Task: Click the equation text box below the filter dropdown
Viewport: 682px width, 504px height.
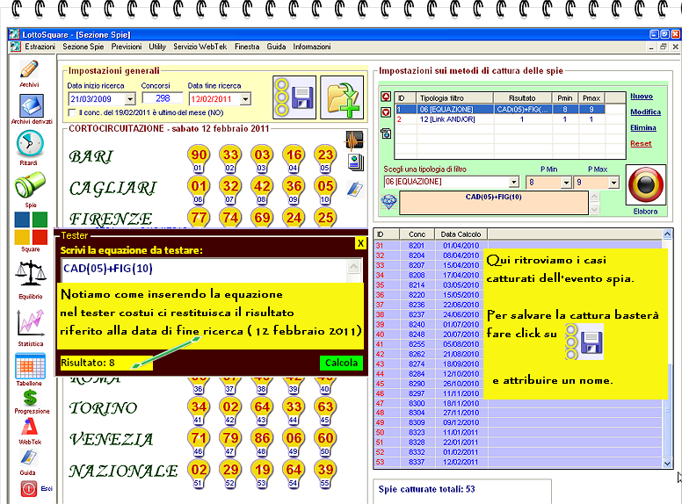Action: click(x=494, y=203)
